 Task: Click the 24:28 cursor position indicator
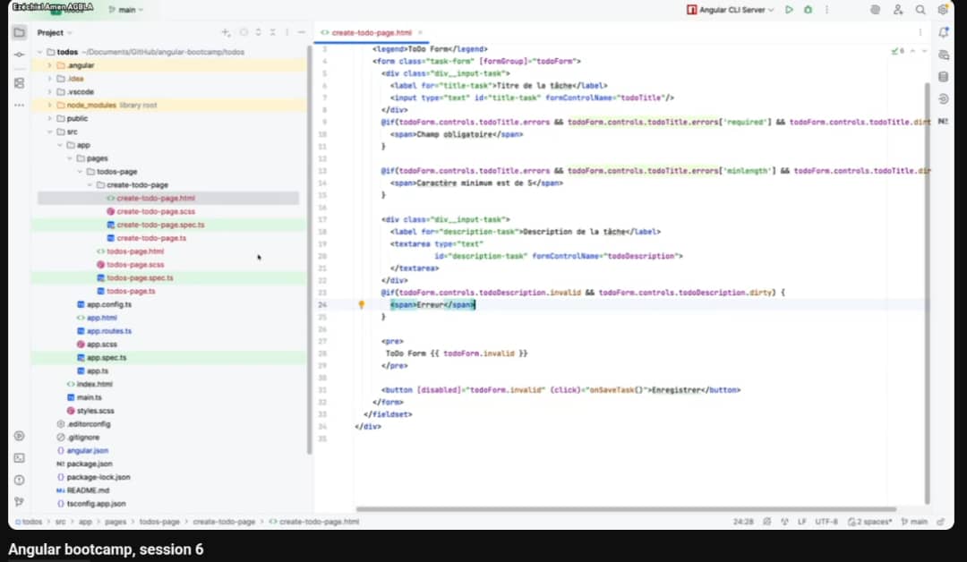743,522
